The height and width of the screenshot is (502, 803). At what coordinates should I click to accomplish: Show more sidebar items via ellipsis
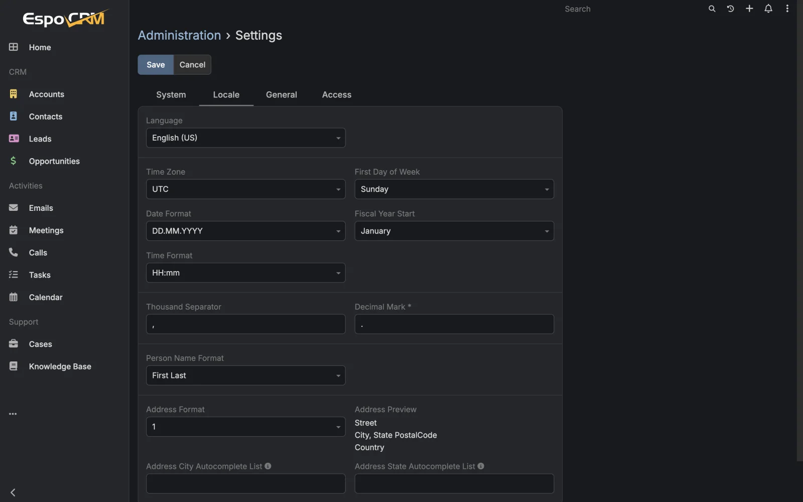(x=13, y=414)
